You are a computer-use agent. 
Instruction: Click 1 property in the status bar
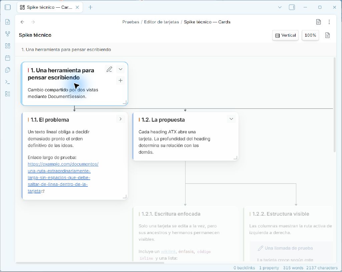(269, 268)
